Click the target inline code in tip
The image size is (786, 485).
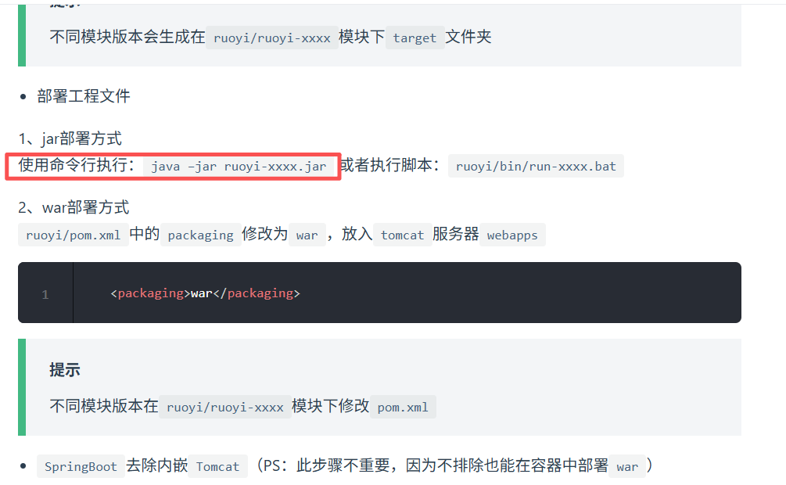tap(415, 38)
